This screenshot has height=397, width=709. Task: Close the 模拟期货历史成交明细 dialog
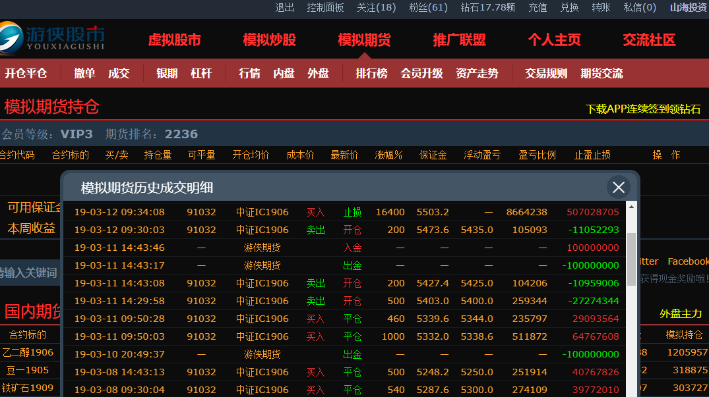[x=618, y=188]
